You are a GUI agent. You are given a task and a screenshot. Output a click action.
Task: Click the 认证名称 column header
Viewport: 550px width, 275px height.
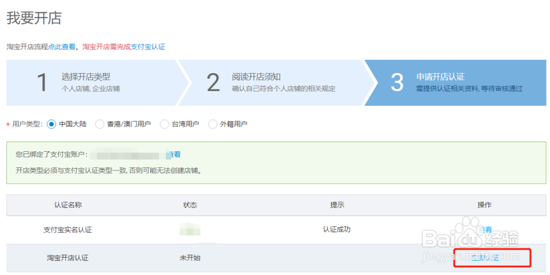coord(68,205)
